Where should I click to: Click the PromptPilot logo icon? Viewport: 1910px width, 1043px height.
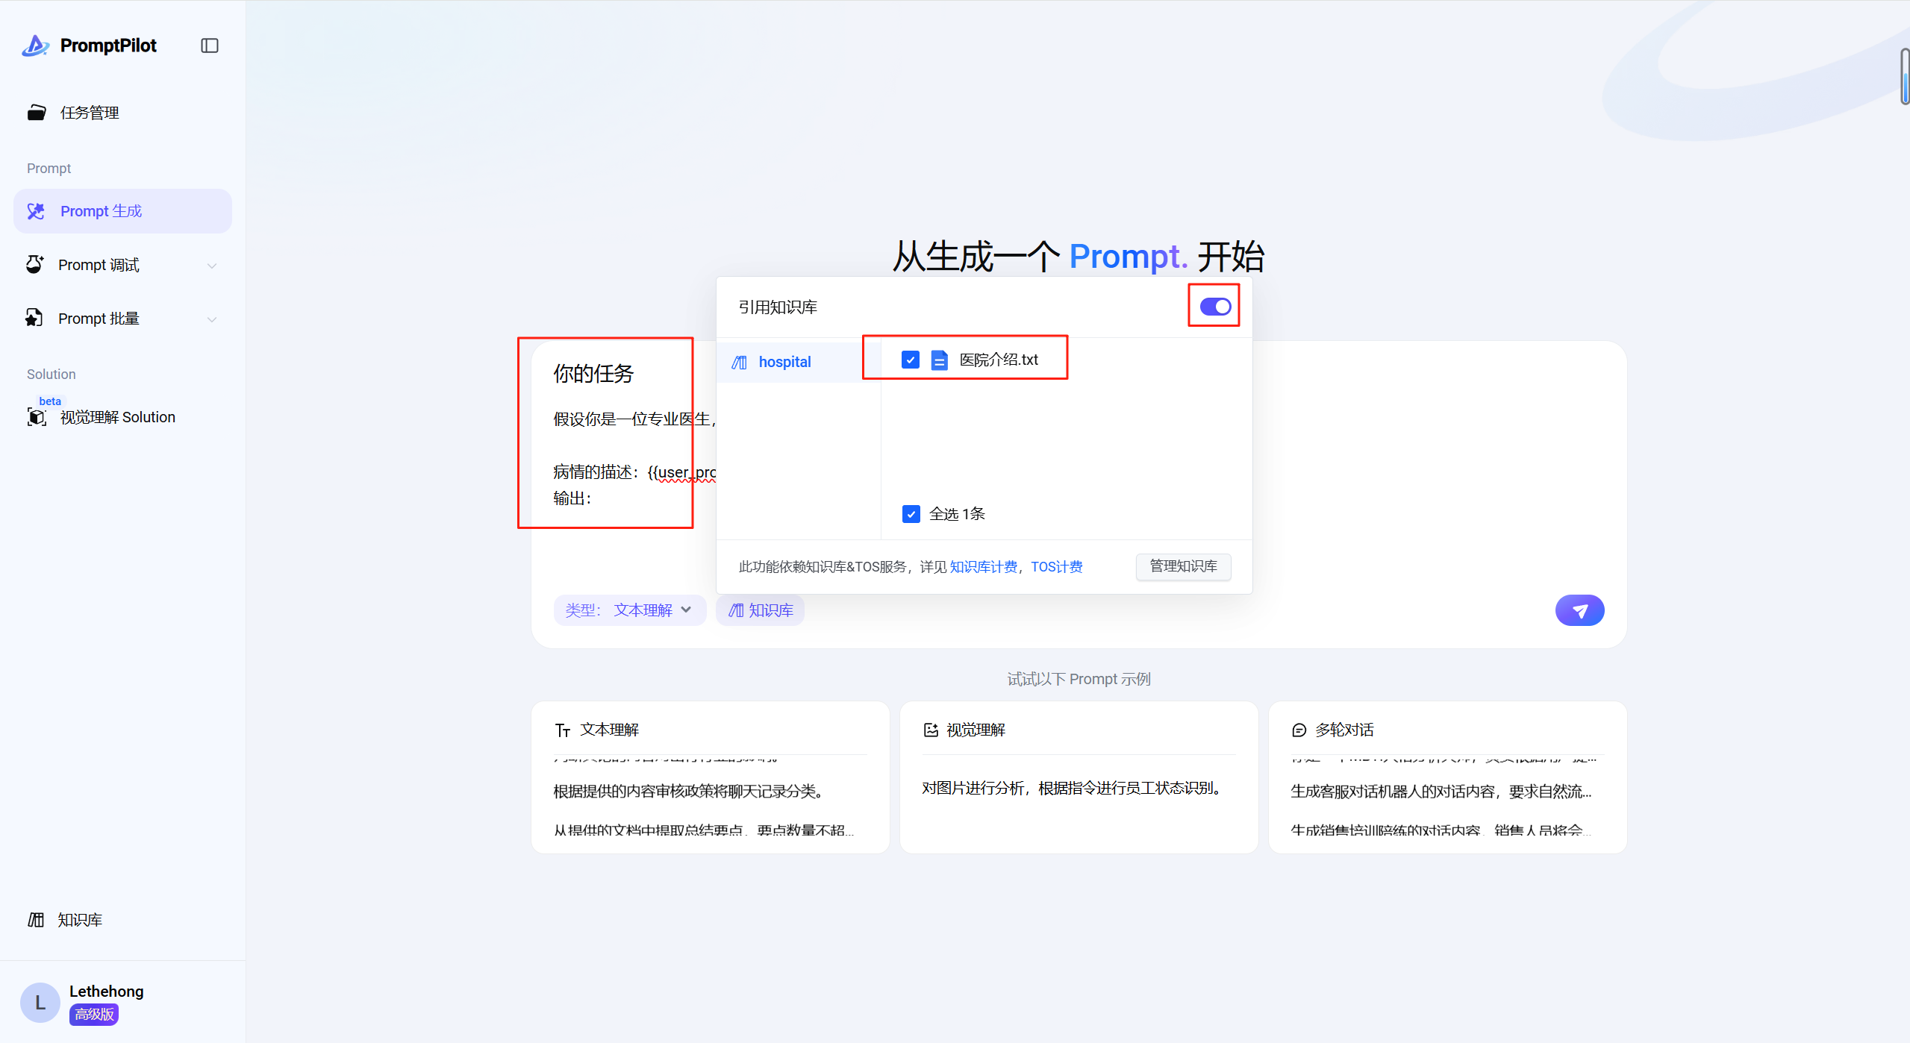(35, 46)
